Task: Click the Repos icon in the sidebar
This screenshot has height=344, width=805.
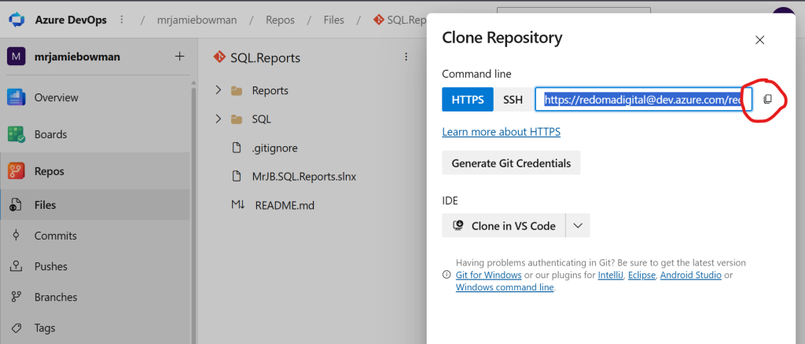Action: pos(17,171)
